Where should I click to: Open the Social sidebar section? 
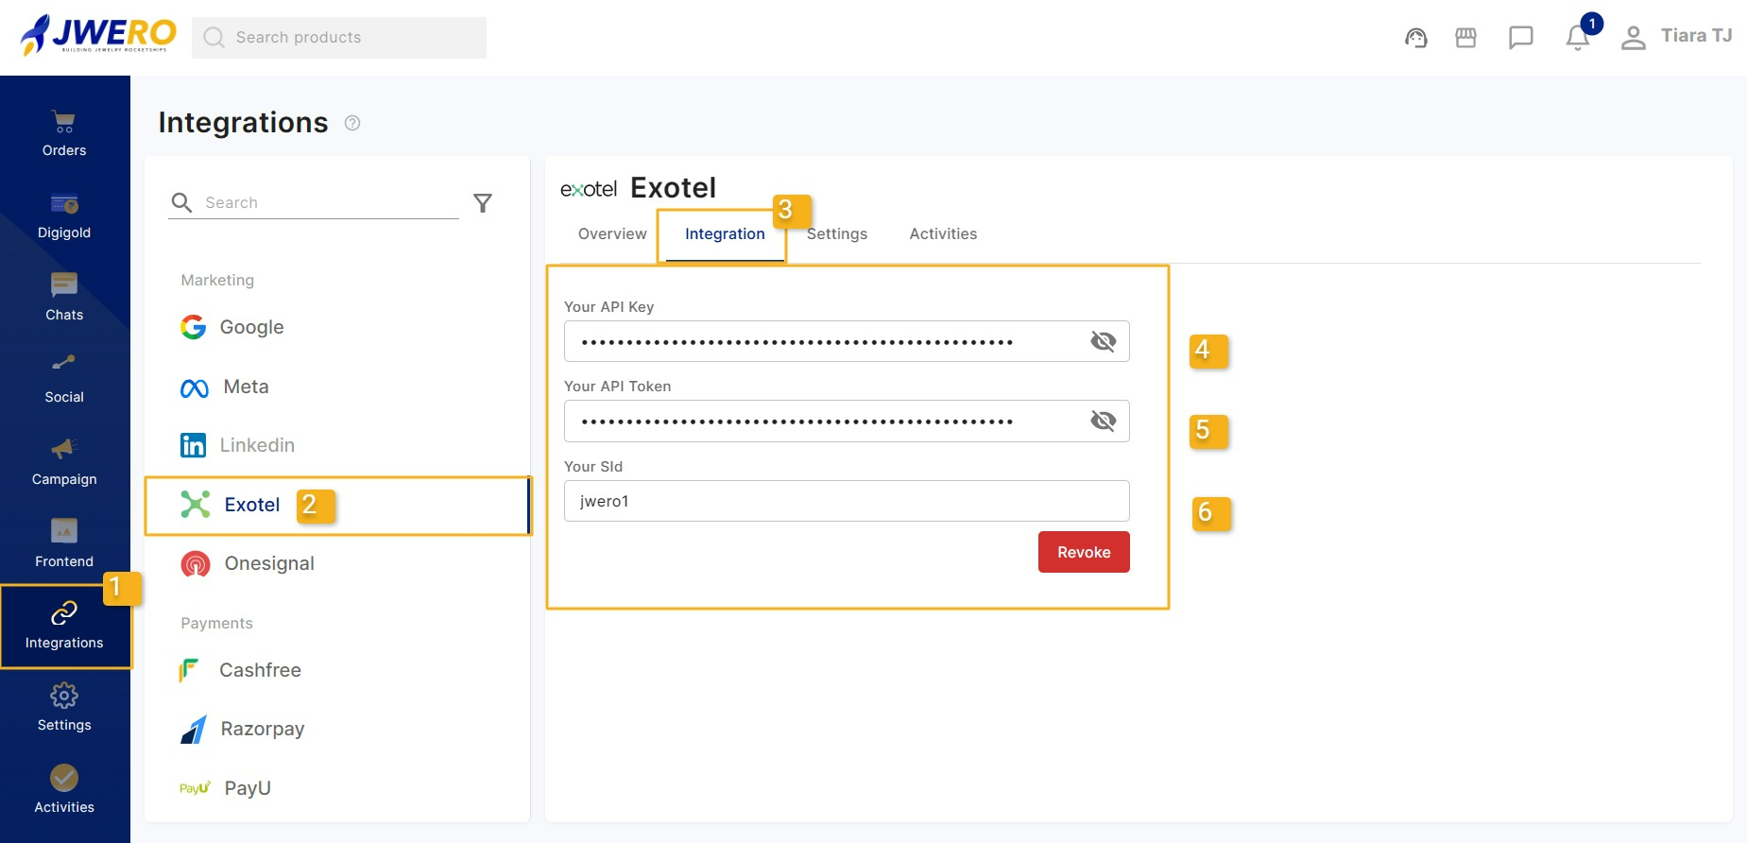[x=64, y=381]
